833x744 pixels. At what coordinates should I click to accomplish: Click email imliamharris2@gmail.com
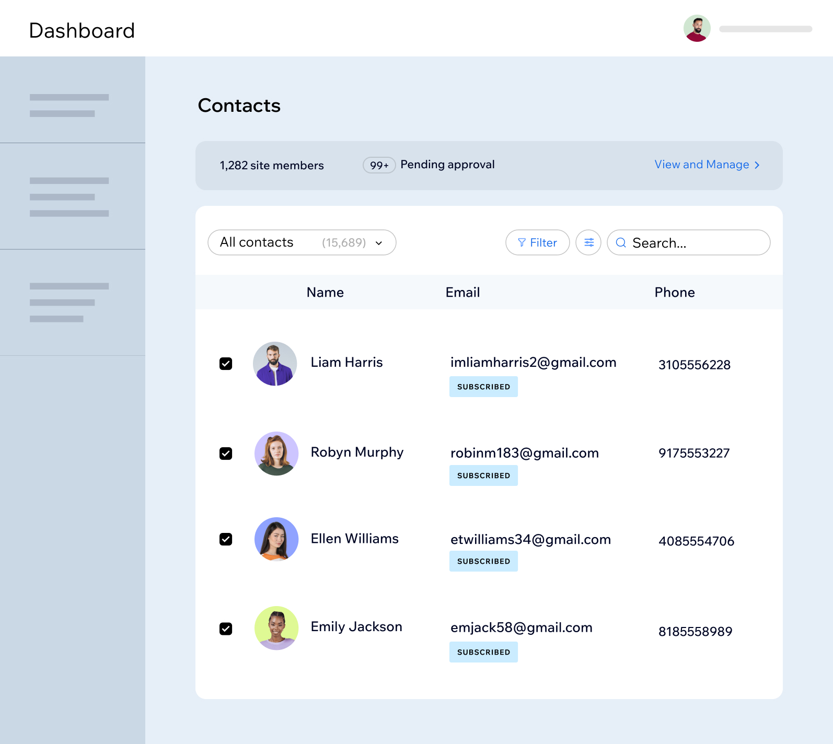(x=534, y=363)
